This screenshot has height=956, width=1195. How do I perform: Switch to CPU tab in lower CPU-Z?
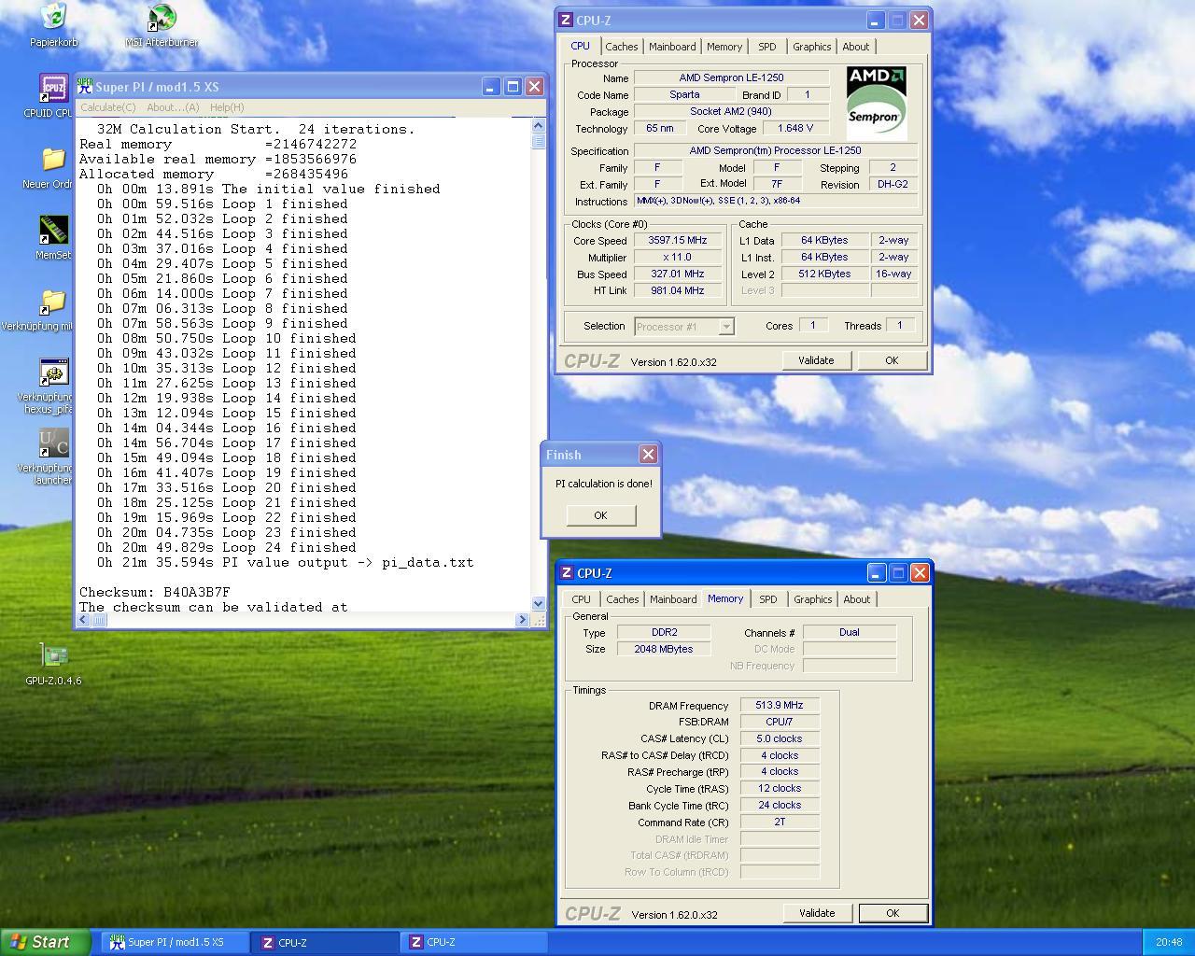[581, 599]
